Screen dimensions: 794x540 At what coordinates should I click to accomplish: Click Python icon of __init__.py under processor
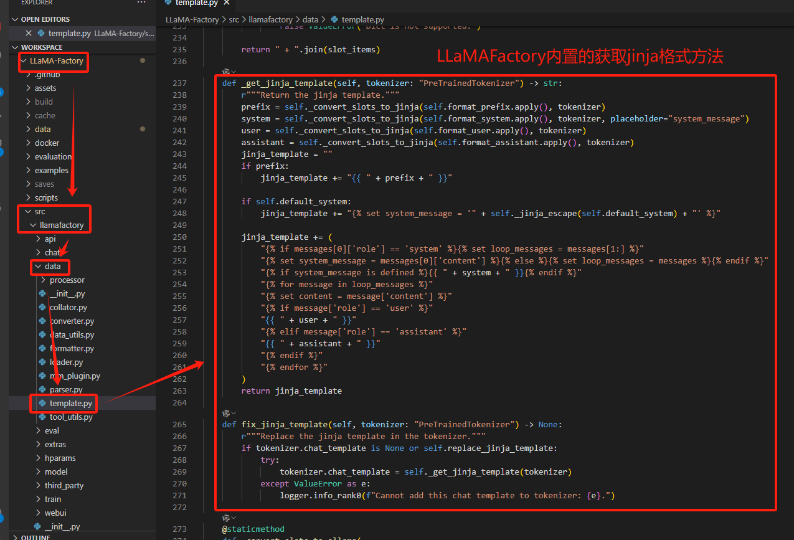pos(42,293)
